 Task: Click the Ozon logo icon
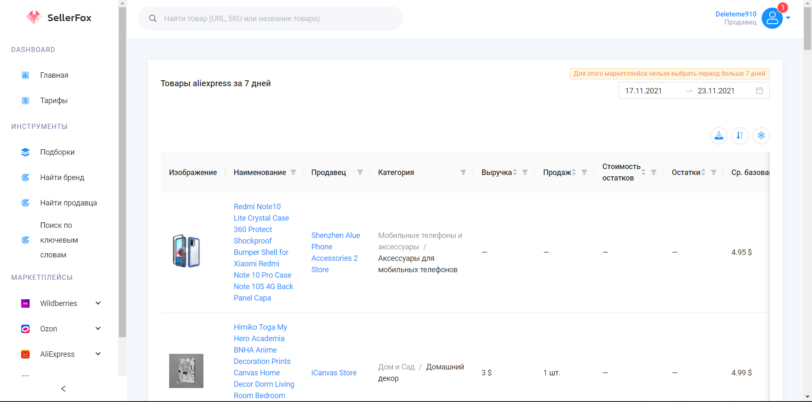[x=25, y=329]
